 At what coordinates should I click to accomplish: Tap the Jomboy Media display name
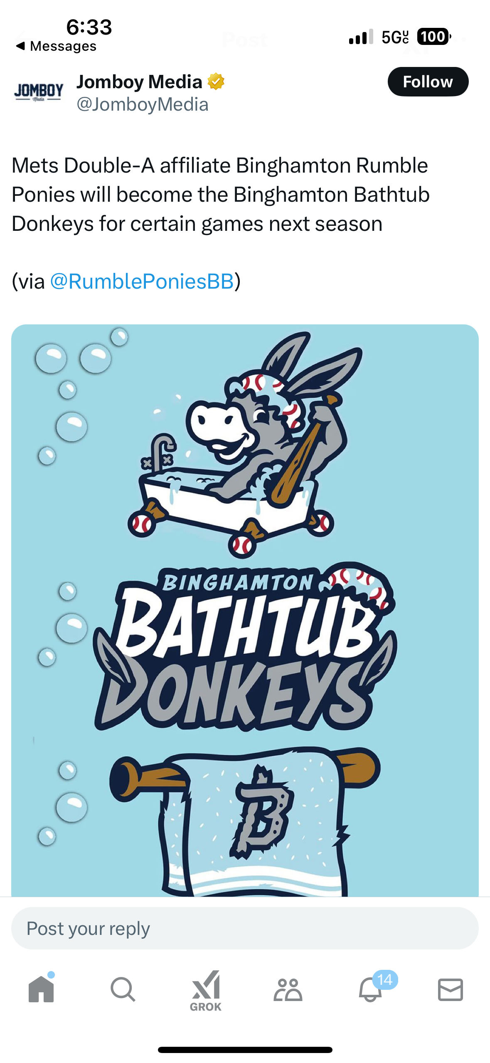point(139,82)
